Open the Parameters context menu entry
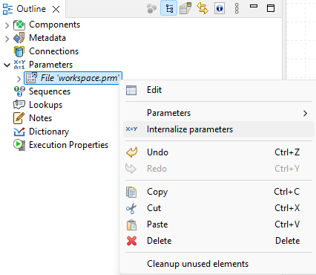 (x=219, y=113)
